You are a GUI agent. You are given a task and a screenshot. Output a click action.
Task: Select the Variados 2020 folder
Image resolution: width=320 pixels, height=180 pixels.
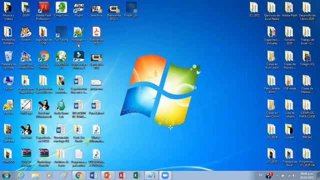click(289, 35)
